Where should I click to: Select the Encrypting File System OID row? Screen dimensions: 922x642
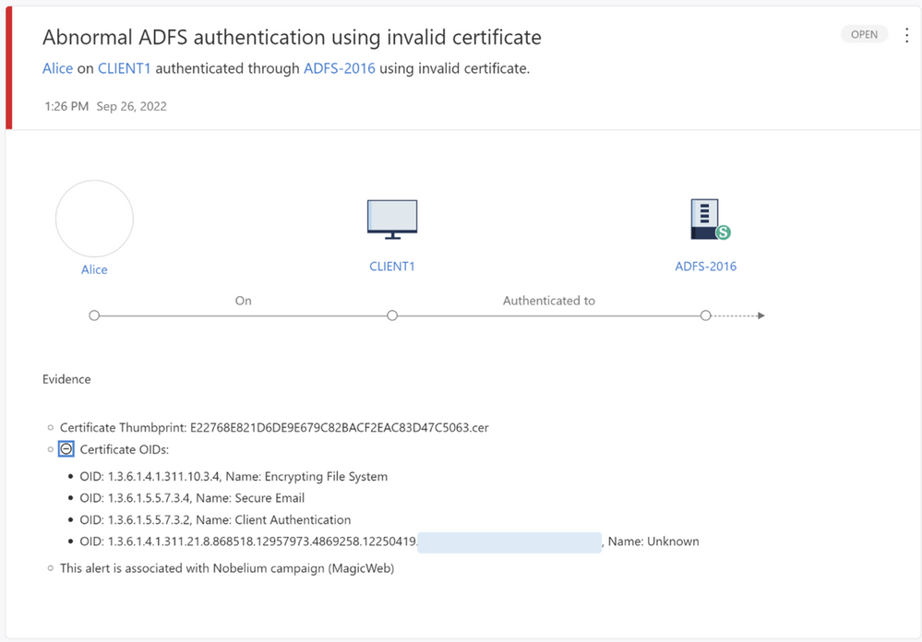(233, 476)
